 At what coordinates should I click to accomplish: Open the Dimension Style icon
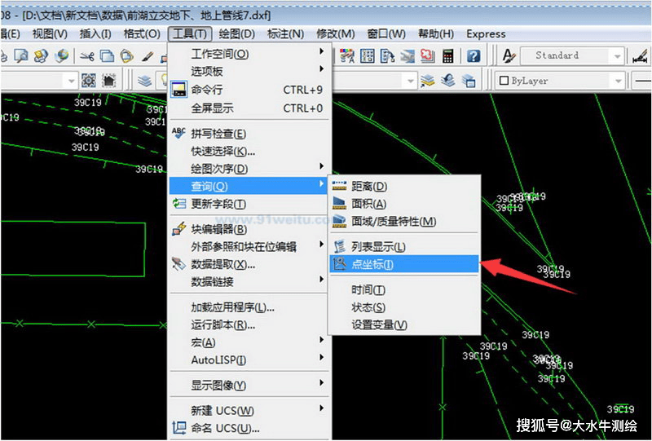click(641, 55)
